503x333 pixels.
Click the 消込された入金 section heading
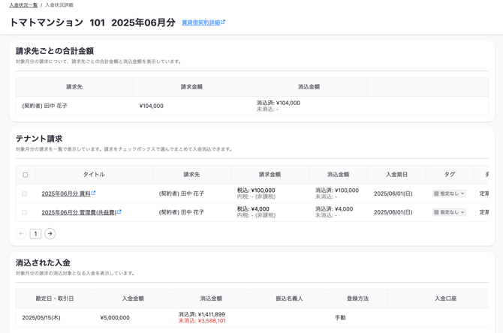click(43, 262)
